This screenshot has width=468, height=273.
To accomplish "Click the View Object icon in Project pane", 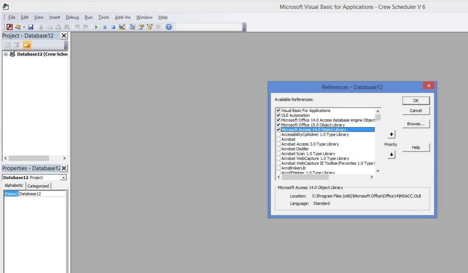I will [16, 45].
